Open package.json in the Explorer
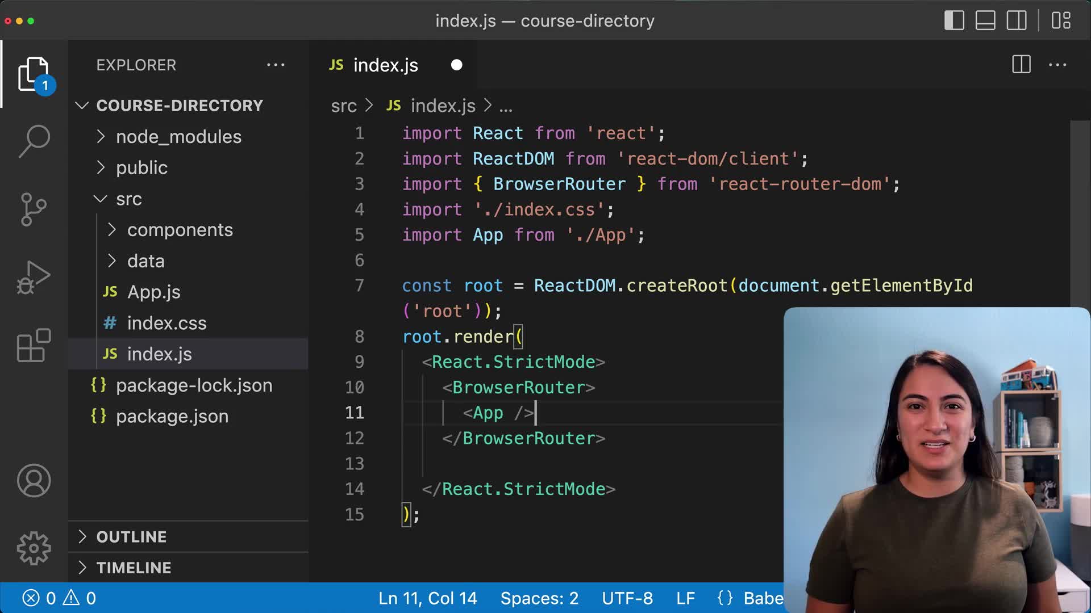This screenshot has height=613, width=1091. pos(172,416)
